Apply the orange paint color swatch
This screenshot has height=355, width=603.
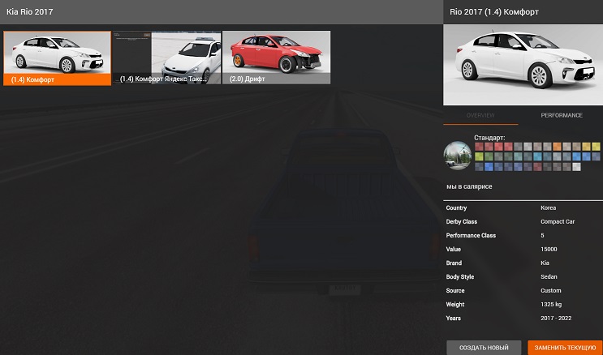(x=557, y=146)
